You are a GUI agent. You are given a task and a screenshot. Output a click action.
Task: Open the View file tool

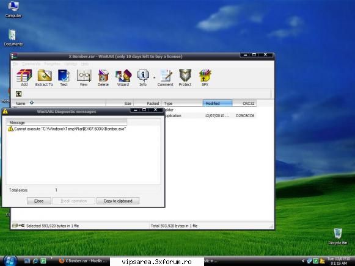[84, 77]
